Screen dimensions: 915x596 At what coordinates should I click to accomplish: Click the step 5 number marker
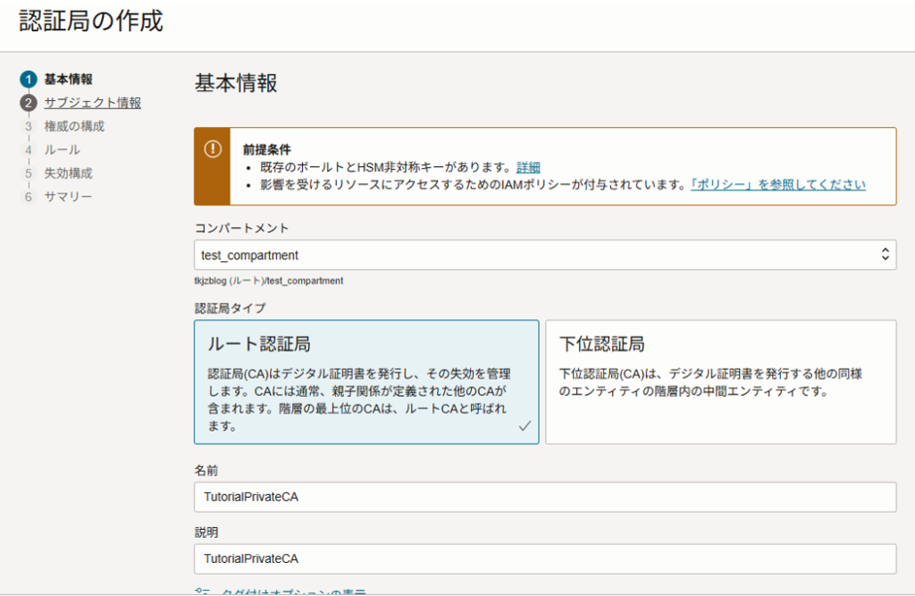(29, 173)
